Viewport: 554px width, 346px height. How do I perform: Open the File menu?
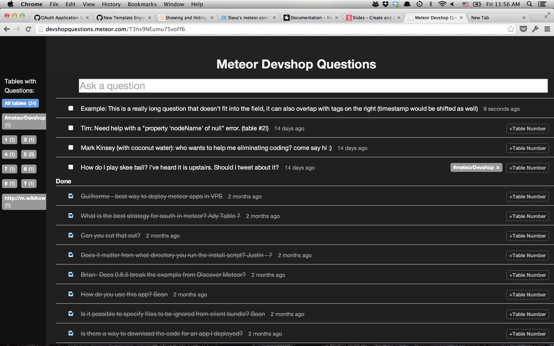(54, 4)
